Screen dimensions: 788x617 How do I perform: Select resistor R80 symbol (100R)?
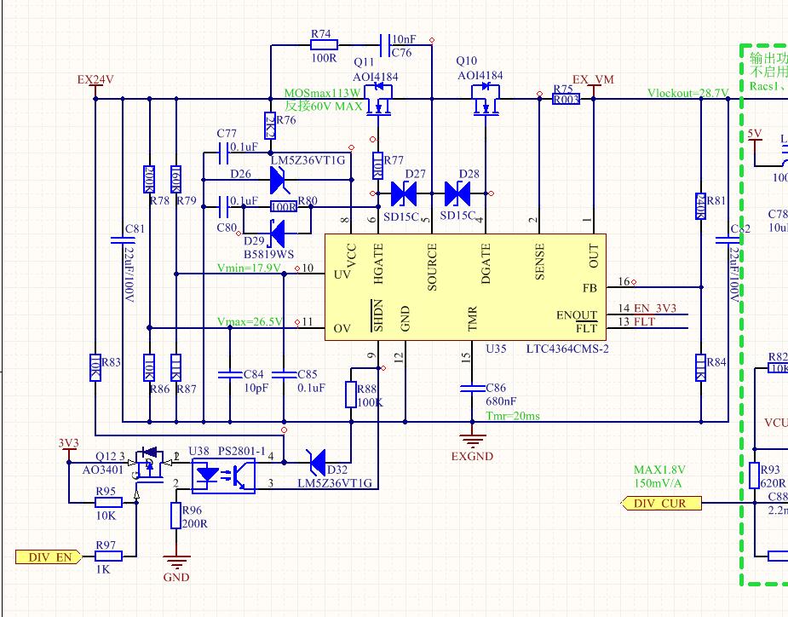(284, 207)
